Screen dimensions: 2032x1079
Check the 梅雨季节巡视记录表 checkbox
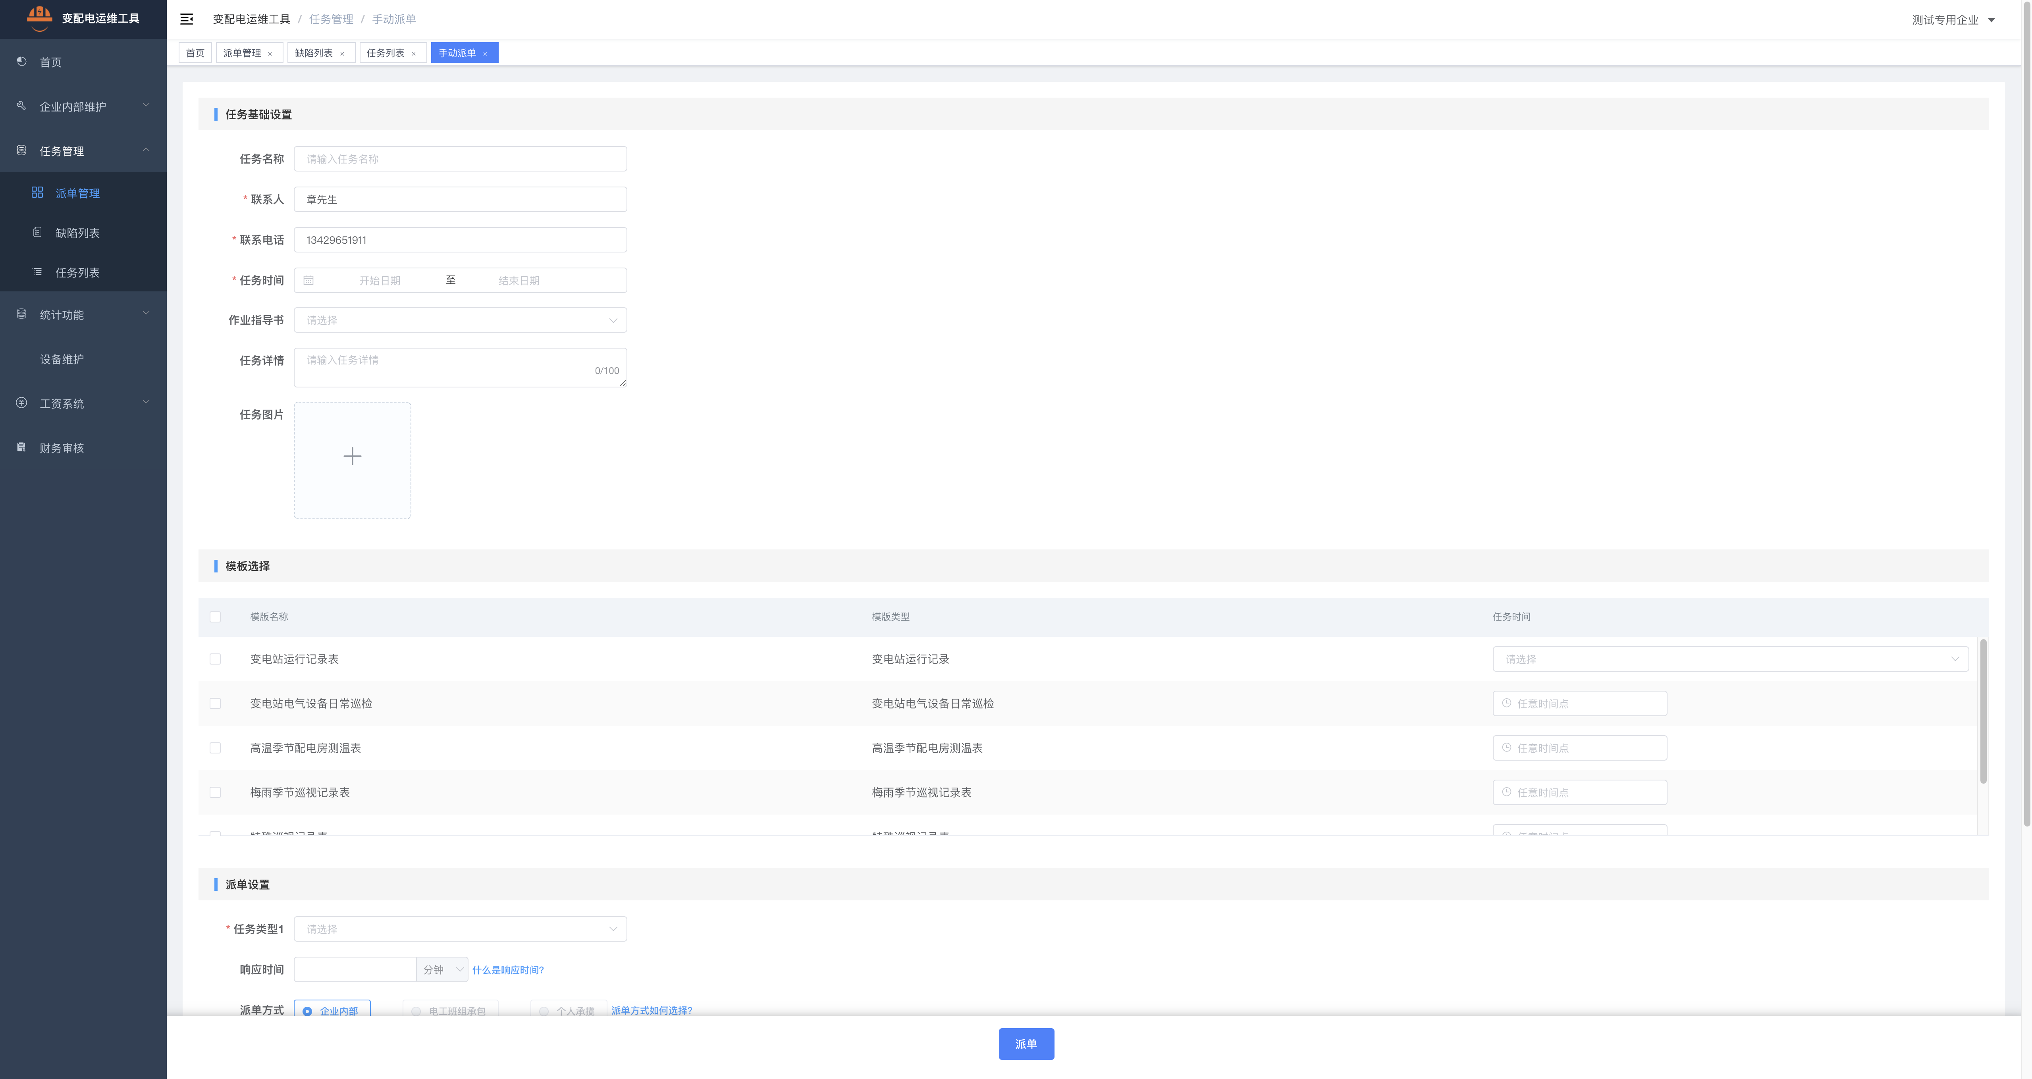215,792
